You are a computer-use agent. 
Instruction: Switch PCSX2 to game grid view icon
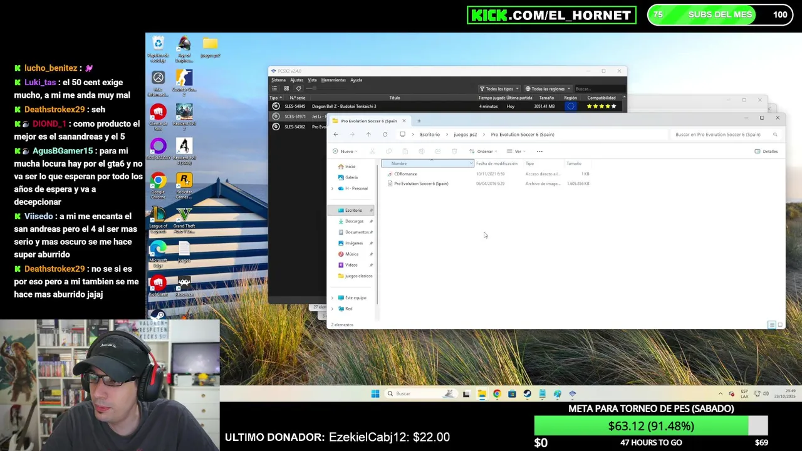click(x=286, y=88)
